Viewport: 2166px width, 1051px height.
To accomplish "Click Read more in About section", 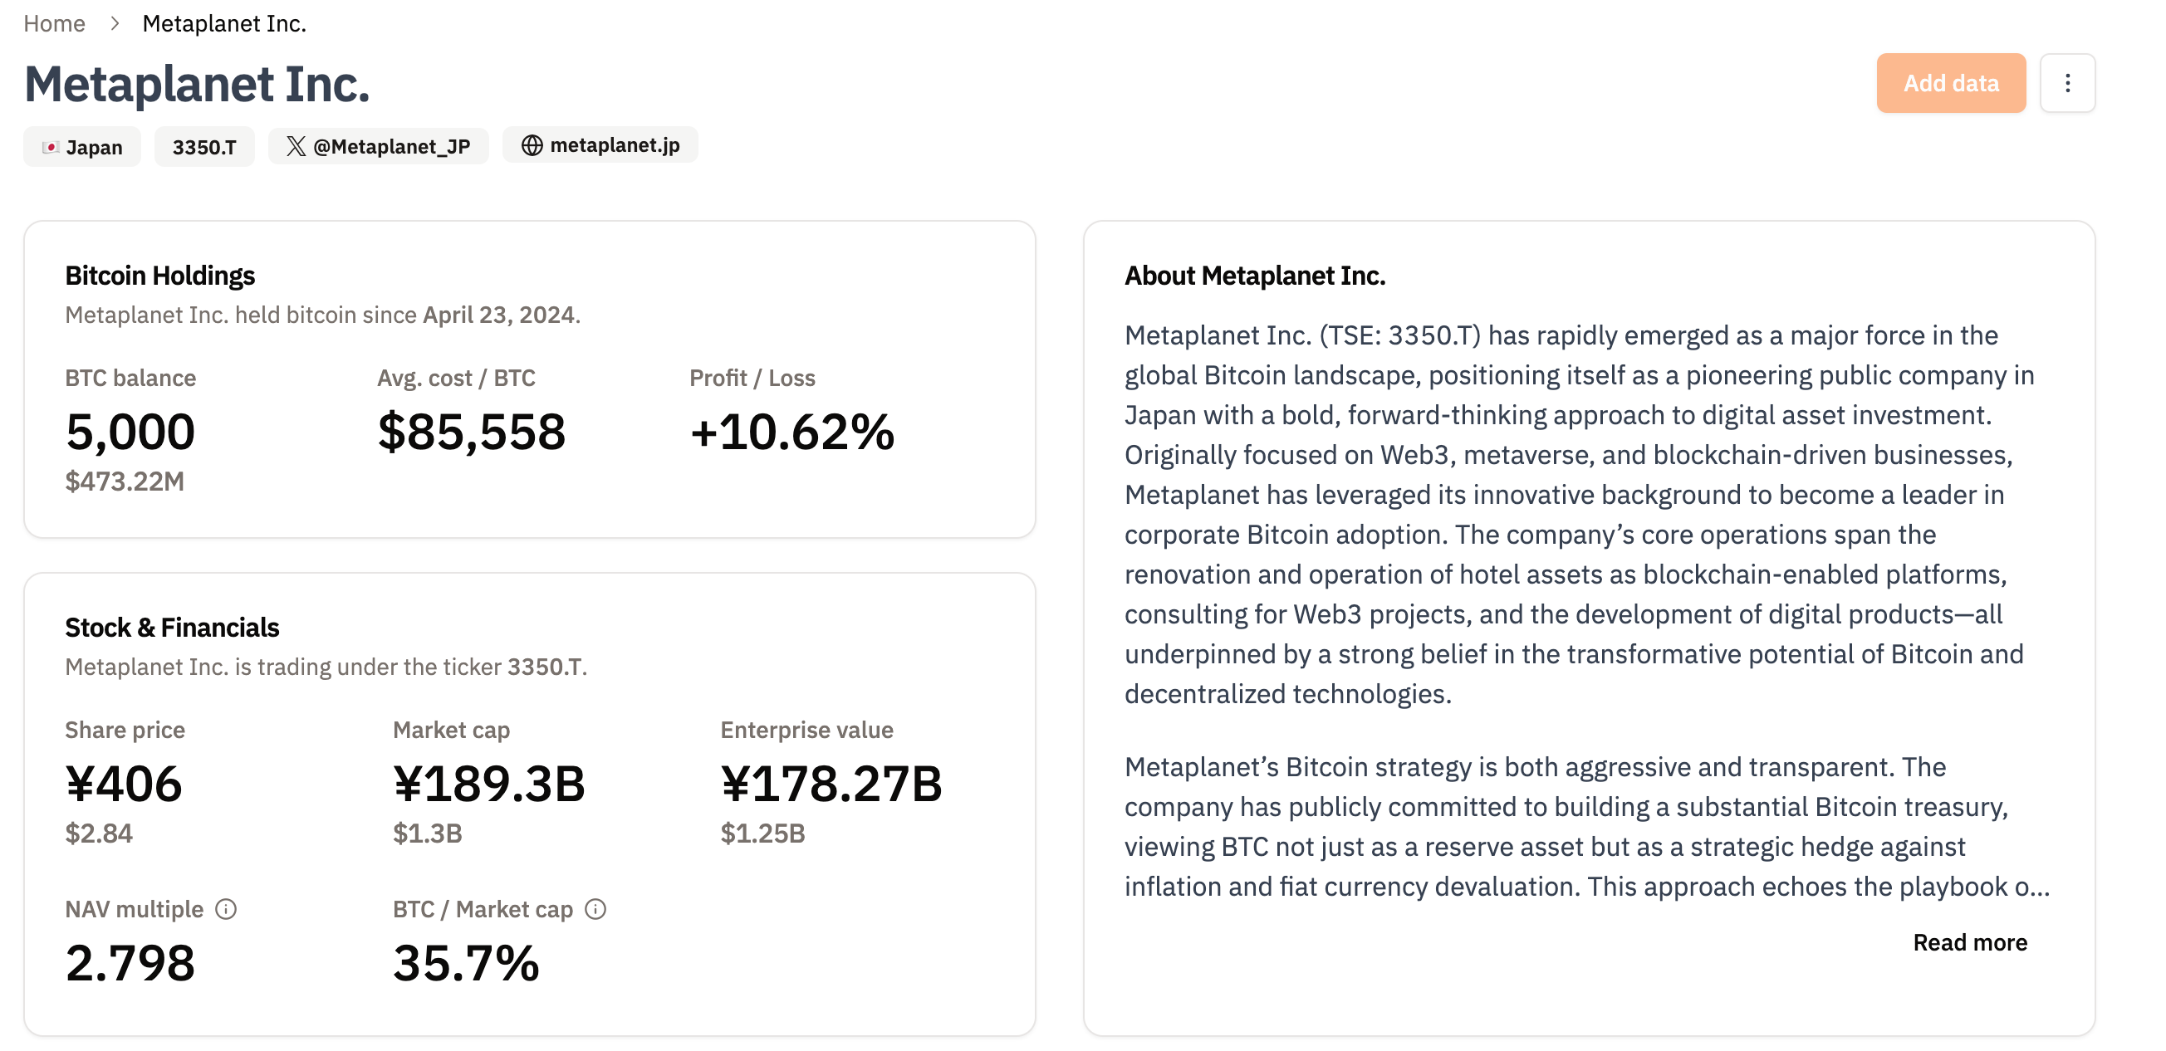I will tap(1970, 942).
